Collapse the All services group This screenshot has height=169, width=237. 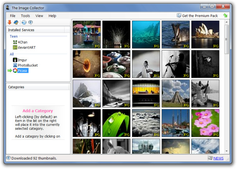pos(11,54)
